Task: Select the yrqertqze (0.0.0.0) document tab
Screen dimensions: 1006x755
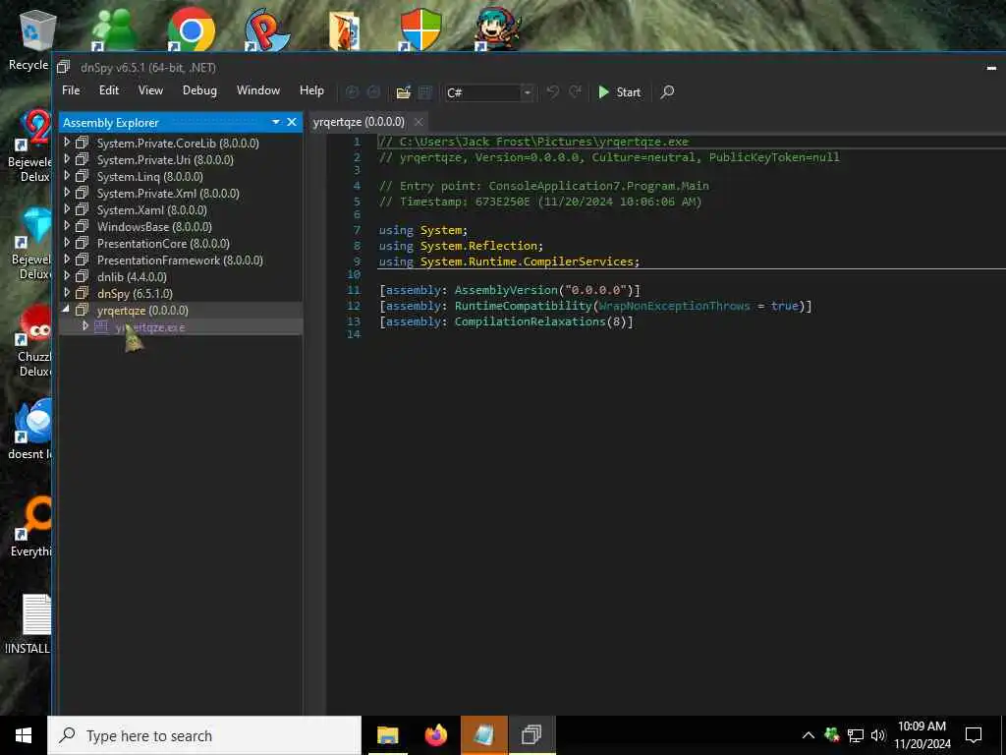Action: (359, 122)
